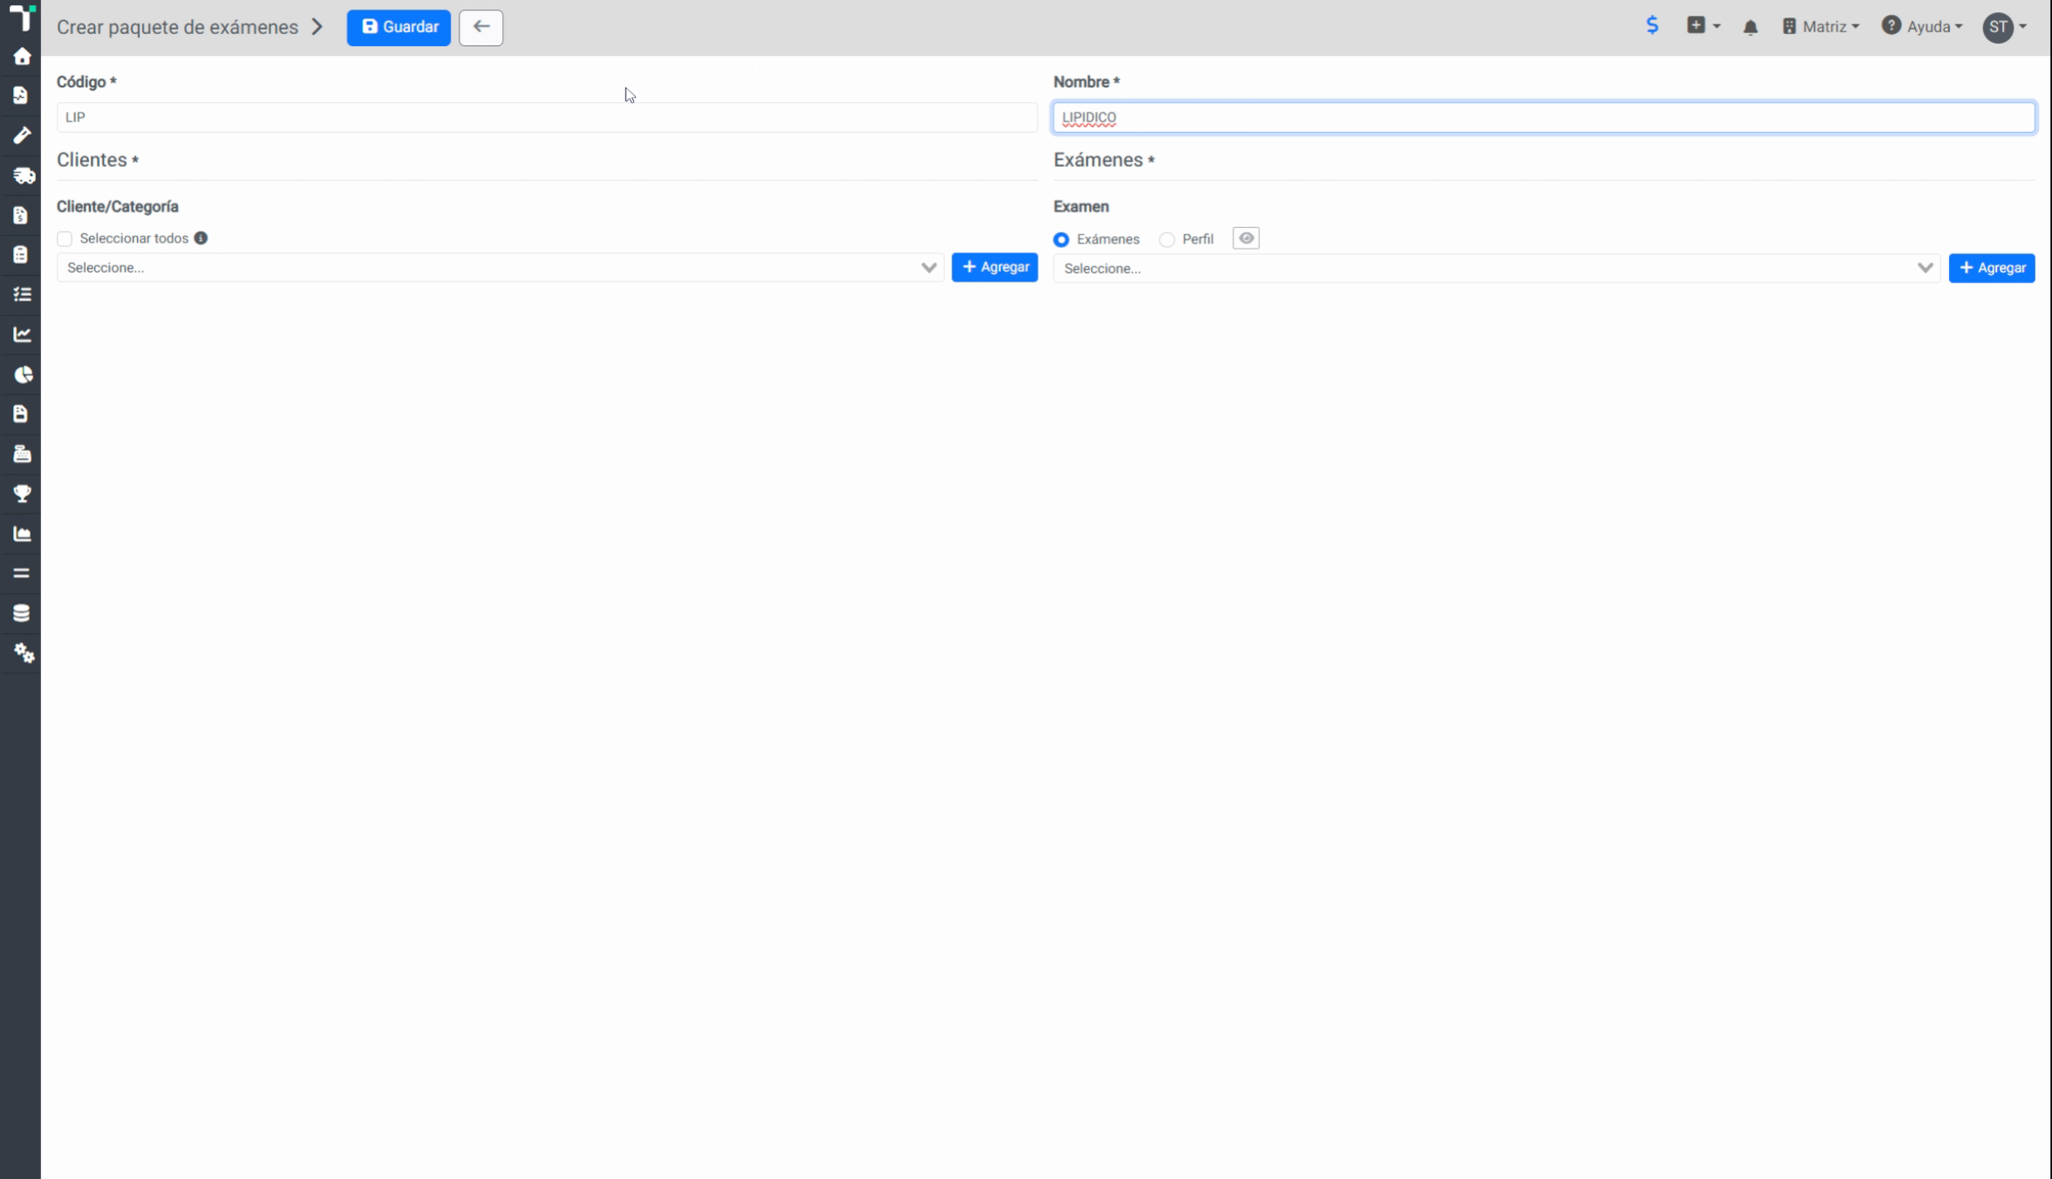2052x1179 pixels.
Task: Open the settings gears icon in sidebar
Action: coord(24,653)
